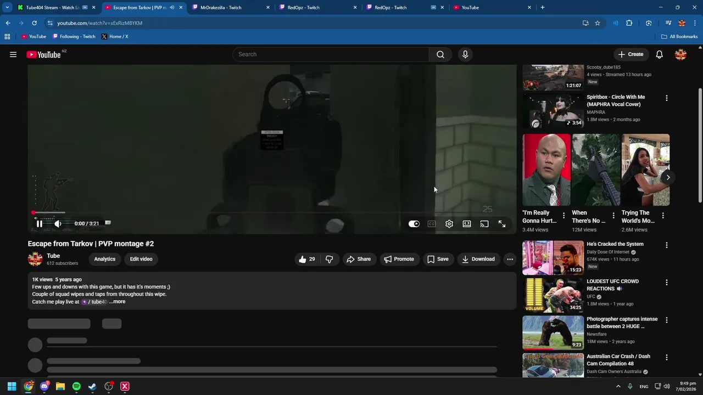This screenshot has width=703, height=395.
Task: Open Discord from the taskbar
Action: 44,386
